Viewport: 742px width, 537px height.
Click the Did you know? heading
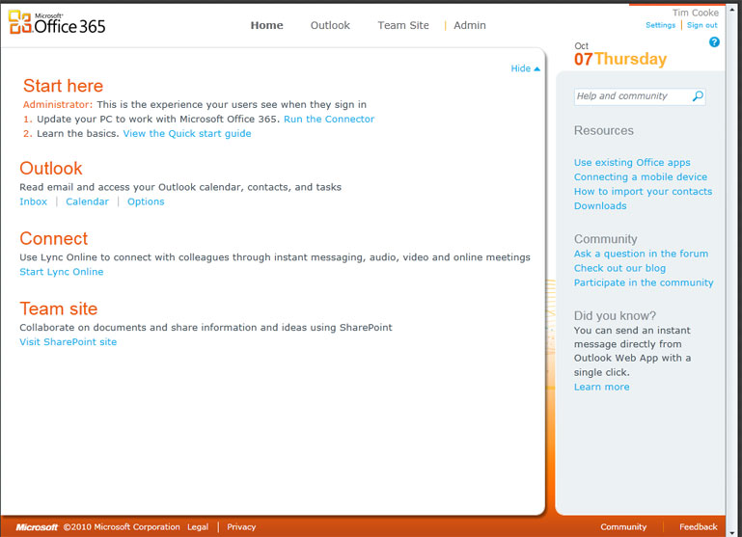pos(616,316)
